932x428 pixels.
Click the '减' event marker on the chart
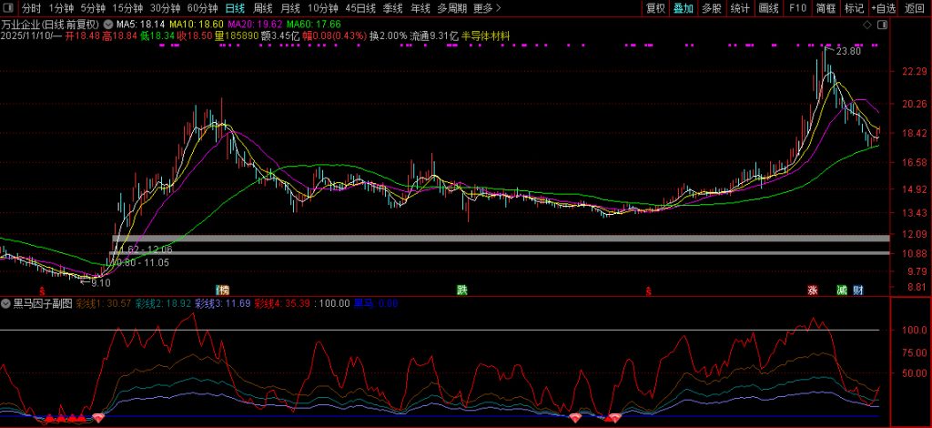(842, 290)
